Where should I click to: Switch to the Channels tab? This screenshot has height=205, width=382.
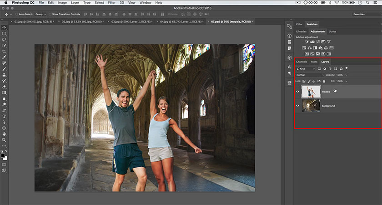(302, 62)
